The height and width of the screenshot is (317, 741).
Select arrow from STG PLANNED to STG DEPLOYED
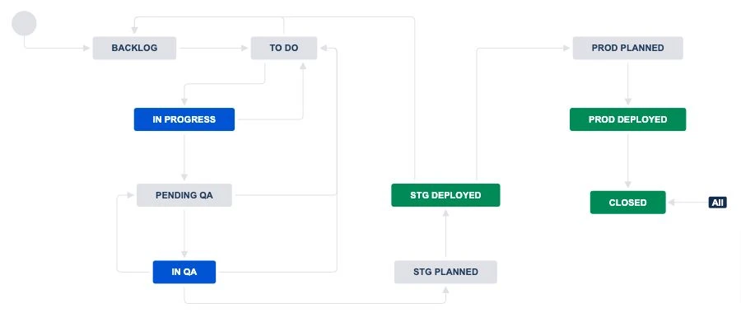445,234
